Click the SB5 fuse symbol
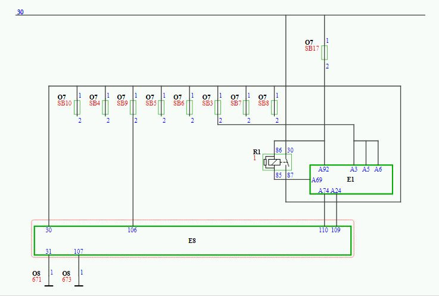 [161, 108]
